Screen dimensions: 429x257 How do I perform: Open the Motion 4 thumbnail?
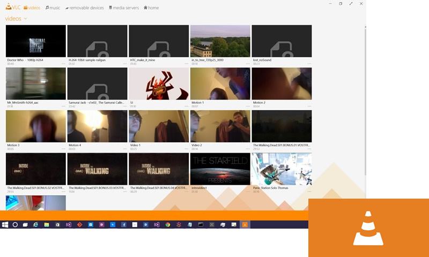(97, 126)
